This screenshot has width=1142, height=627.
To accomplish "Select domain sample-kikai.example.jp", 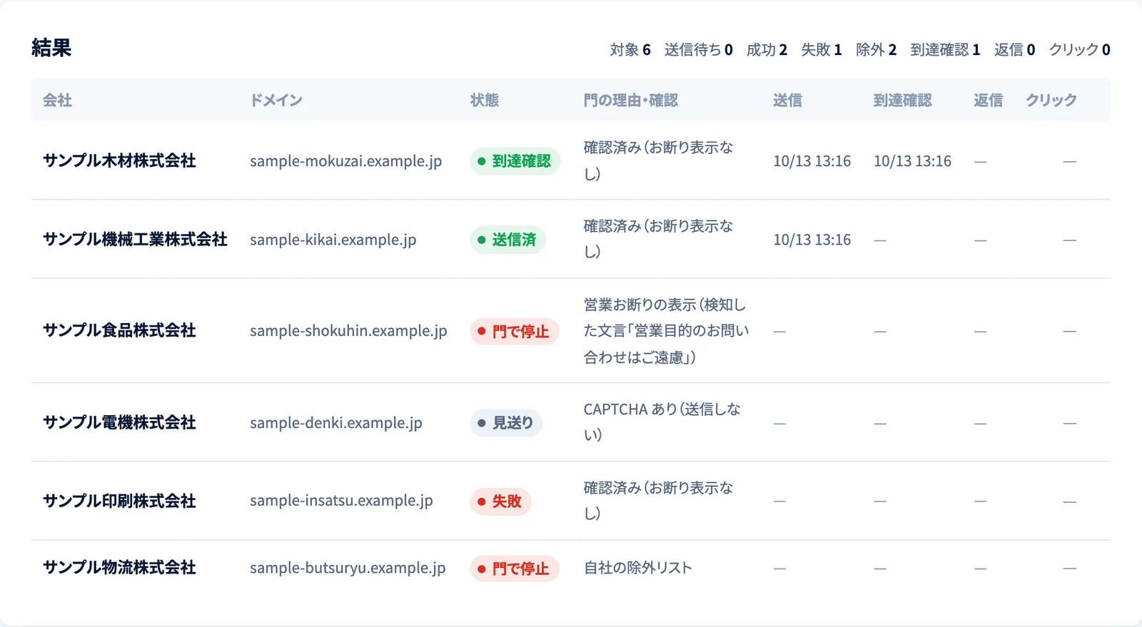I will click(x=333, y=240).
